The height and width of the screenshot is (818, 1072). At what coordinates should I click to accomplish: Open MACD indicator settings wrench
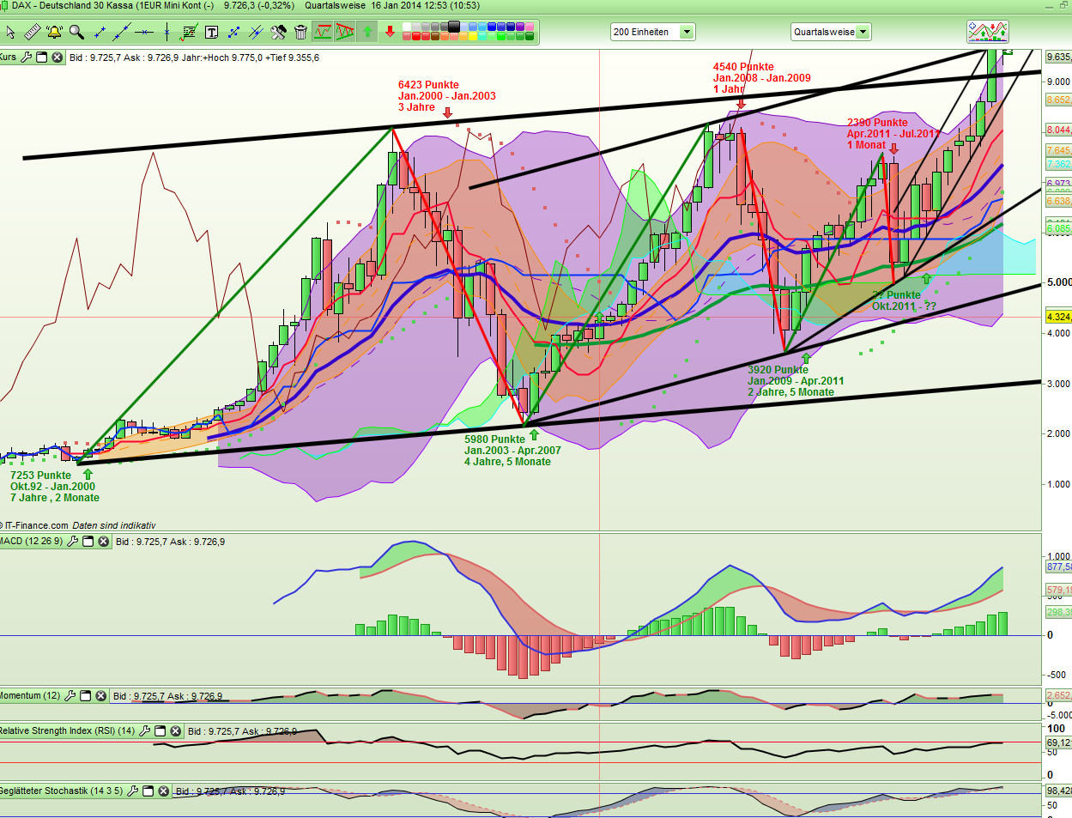72,542
